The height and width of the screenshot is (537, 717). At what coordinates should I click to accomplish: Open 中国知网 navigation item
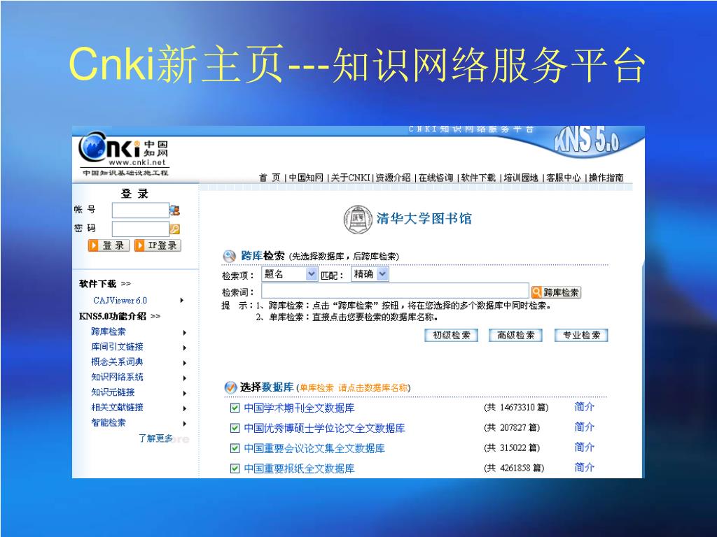(x=306, y=178)
